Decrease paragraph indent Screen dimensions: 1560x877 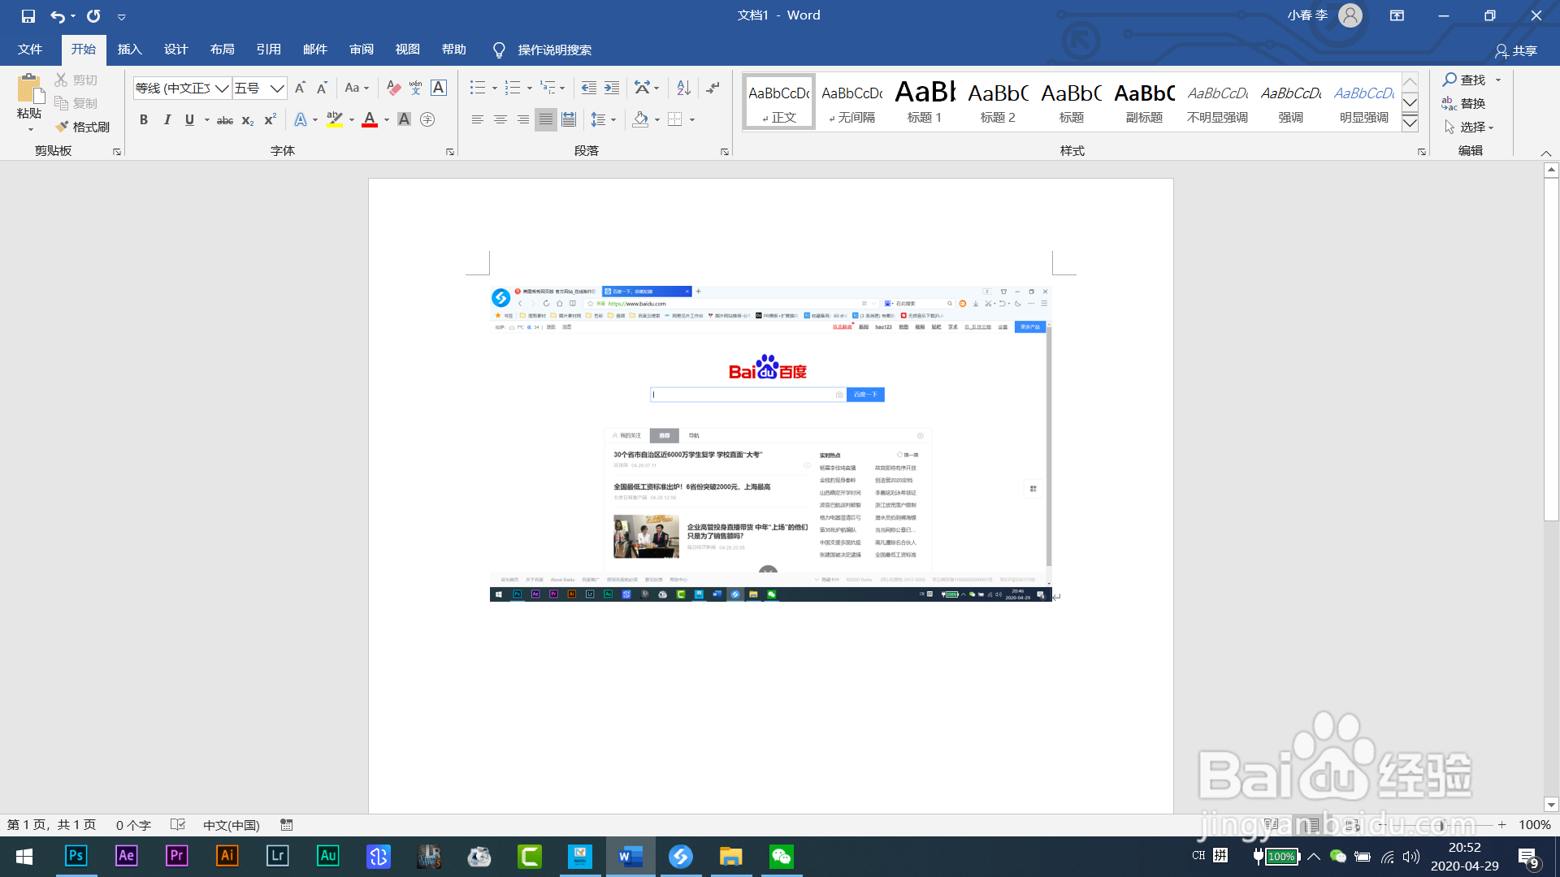[589, 88]
